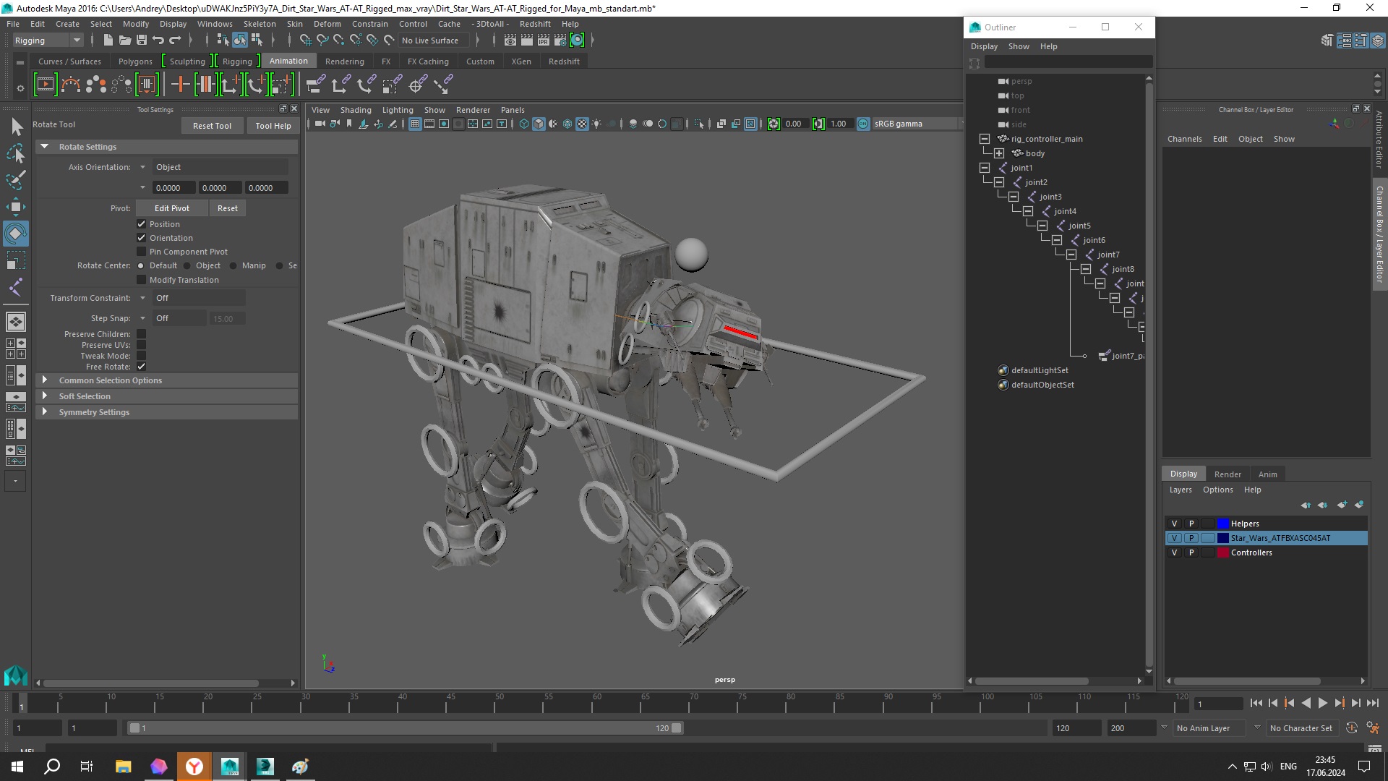Expand Common Selection Options section

(x=45, y=380)
